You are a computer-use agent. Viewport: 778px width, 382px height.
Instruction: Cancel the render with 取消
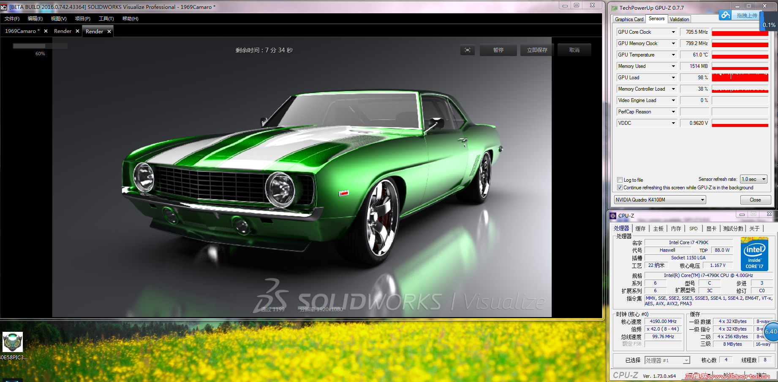pos(574,50)
